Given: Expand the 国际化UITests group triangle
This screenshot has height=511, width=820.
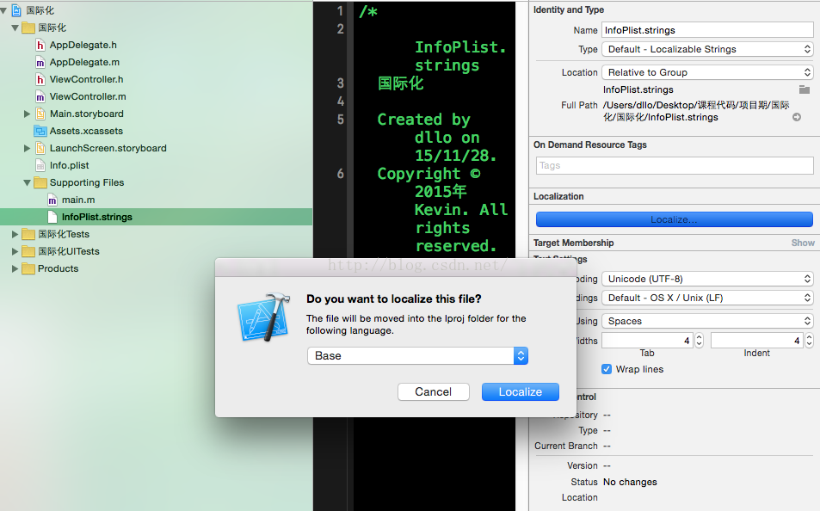Looking at the screenshot, I should [x=15, y=251].
